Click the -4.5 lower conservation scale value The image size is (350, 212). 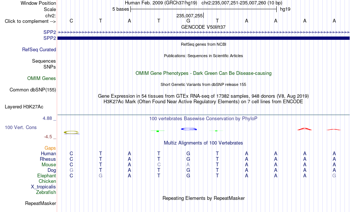coord(48,137)
